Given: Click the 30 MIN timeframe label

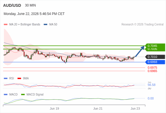Looking at the screenshot, I should (30, 5).
